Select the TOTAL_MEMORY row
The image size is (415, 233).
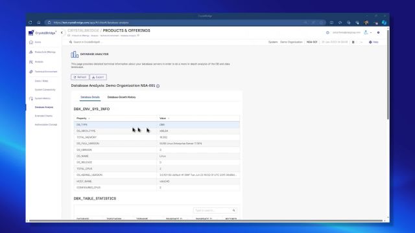point(157,137)
